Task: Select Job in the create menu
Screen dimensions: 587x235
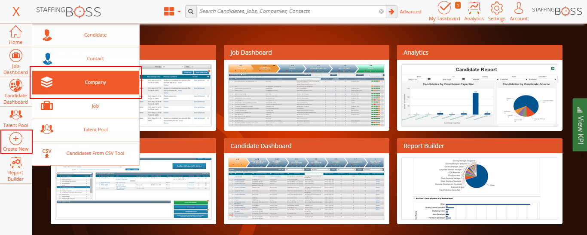Action: click(86, 106)
